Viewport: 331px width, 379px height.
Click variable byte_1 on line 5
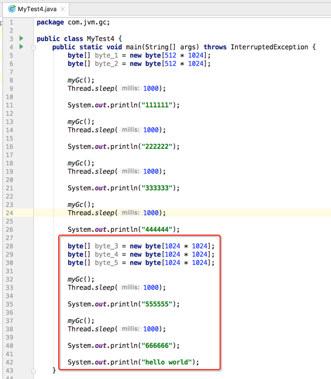pos(106,55)
